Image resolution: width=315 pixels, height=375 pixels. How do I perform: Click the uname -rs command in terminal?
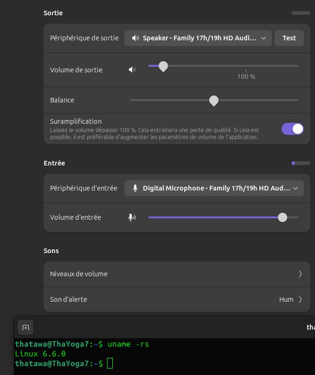tap(129, 344)
